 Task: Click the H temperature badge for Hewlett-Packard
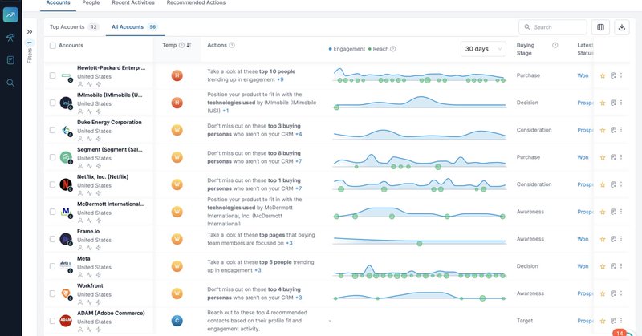tap(177, 75)
